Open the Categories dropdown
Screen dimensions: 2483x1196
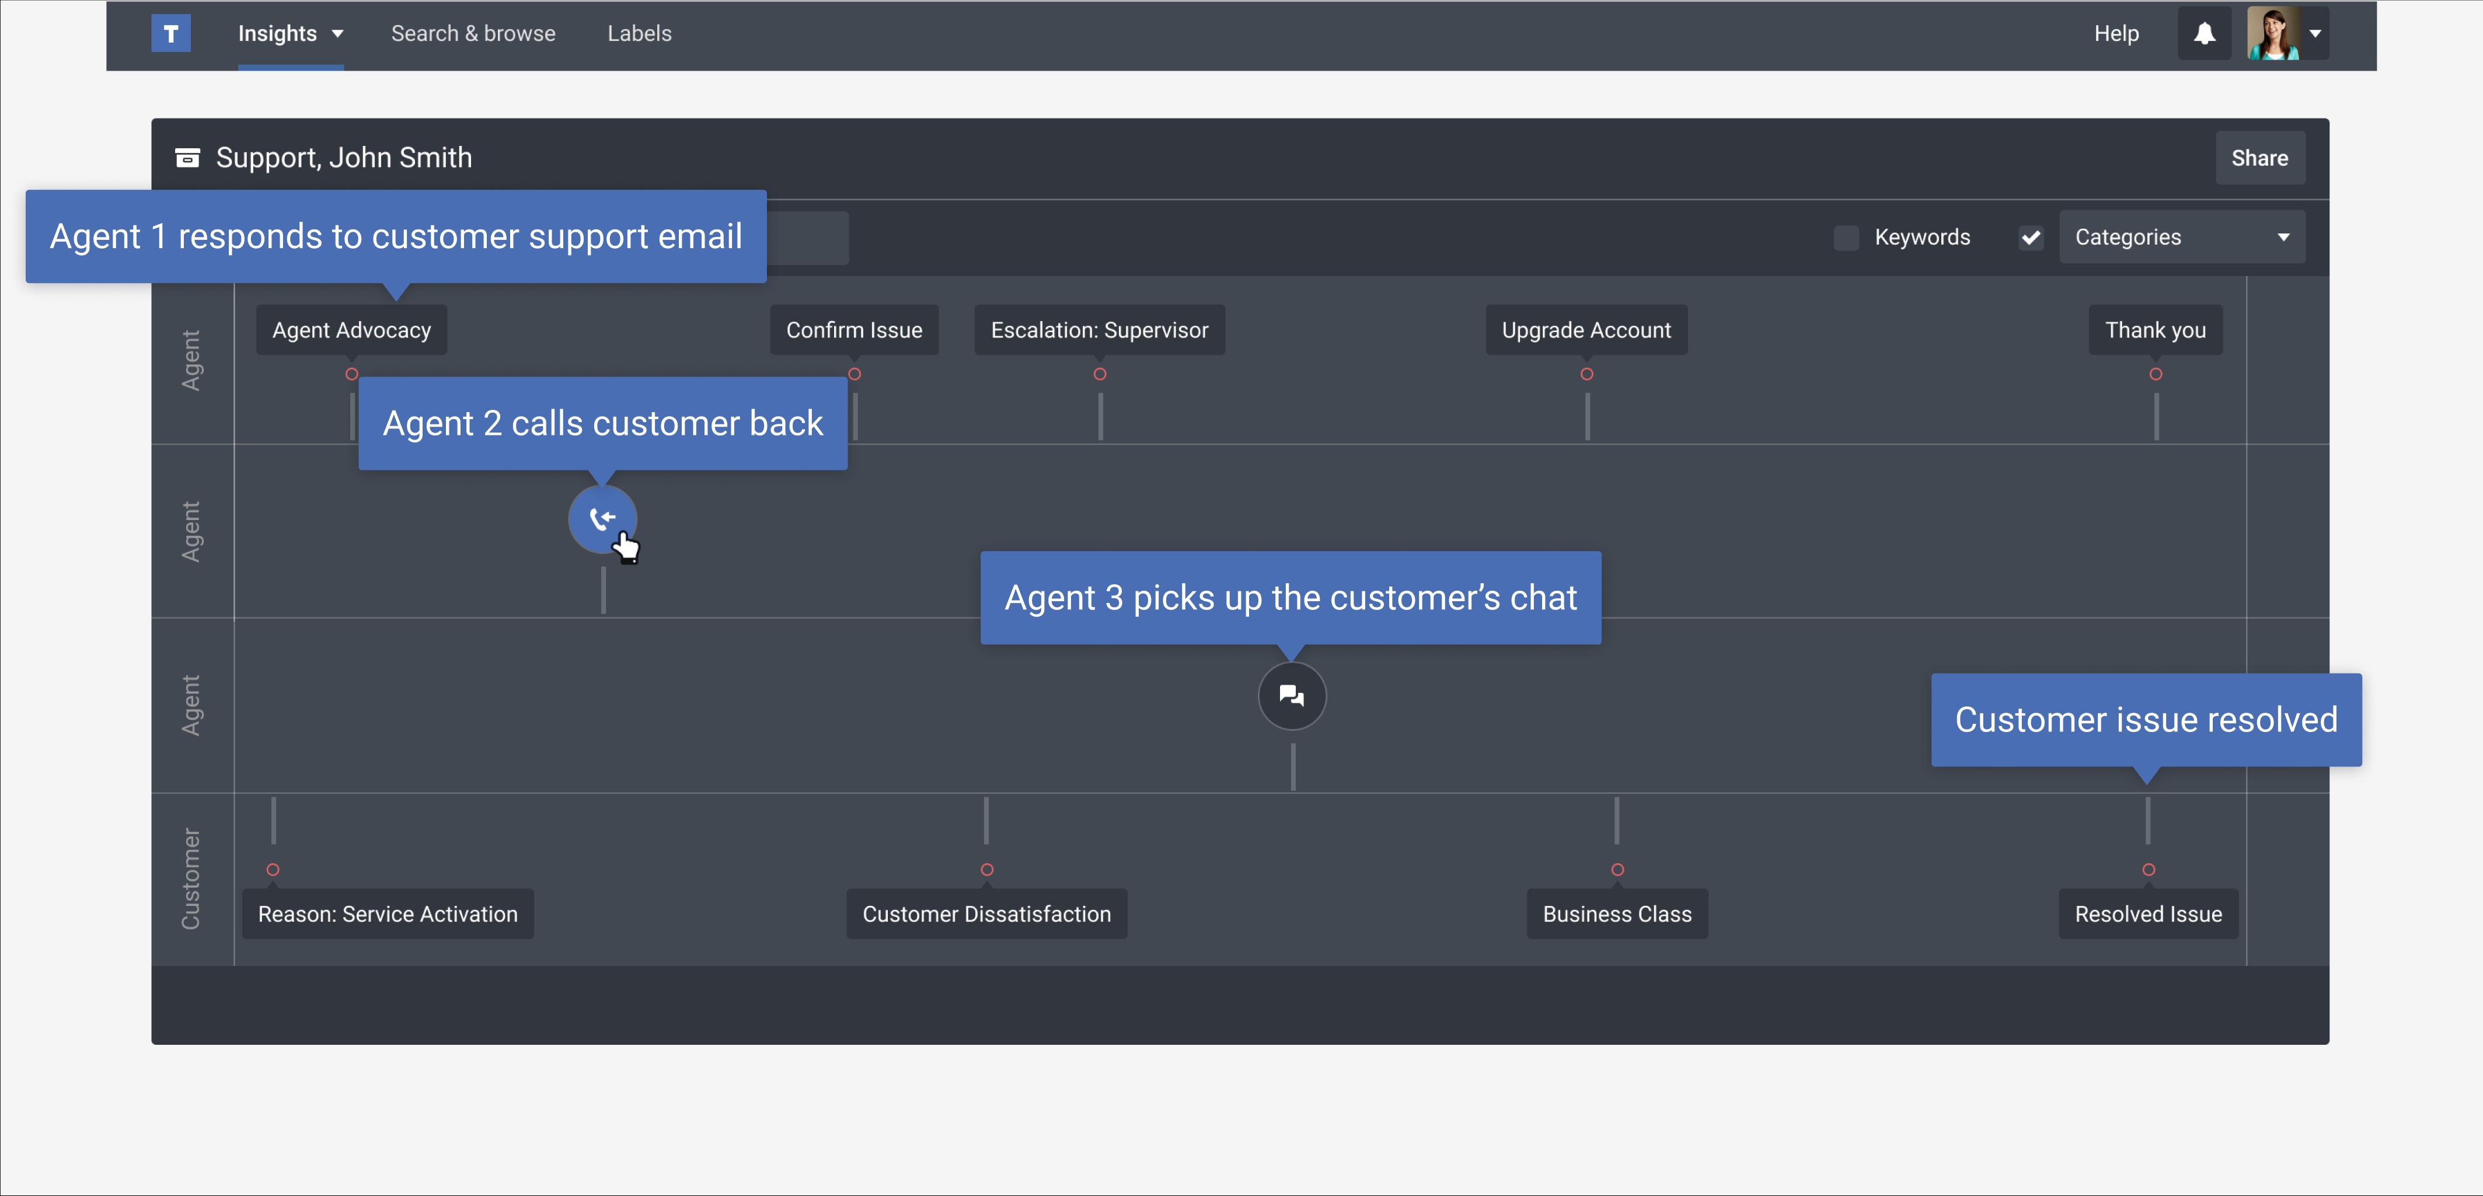pyautogui.click(x=2181, y=236)
